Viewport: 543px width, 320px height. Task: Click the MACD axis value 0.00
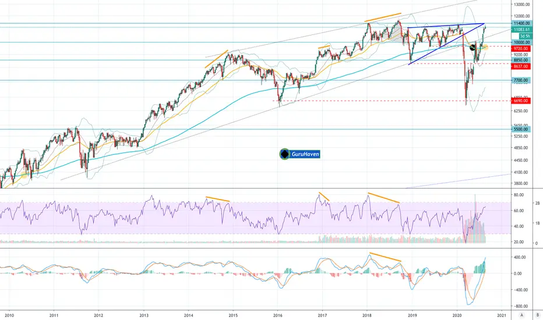coord(518,273)
